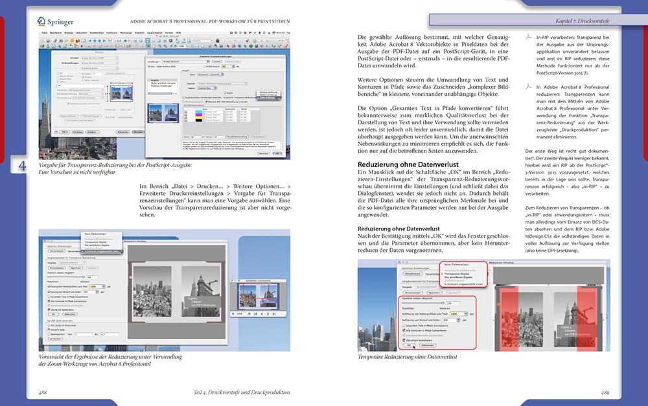Open the Werkzeuge menu in Acrobat's menu bar
Image resolution: width=648 pixels, height=406 pixels.
pos(126,32)
